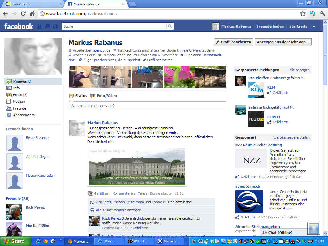Expand 'Alle 13 Kommentare anzeigen'
This screenshot has width=328, height=246.
tap(119, 210)
